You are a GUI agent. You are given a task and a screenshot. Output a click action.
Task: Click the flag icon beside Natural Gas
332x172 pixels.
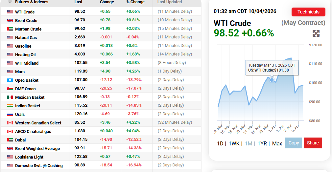tap(10, 37)
